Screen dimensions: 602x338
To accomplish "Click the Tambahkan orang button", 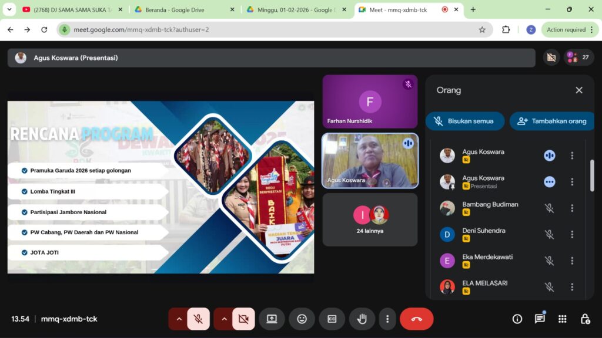I will click(552, 121).
